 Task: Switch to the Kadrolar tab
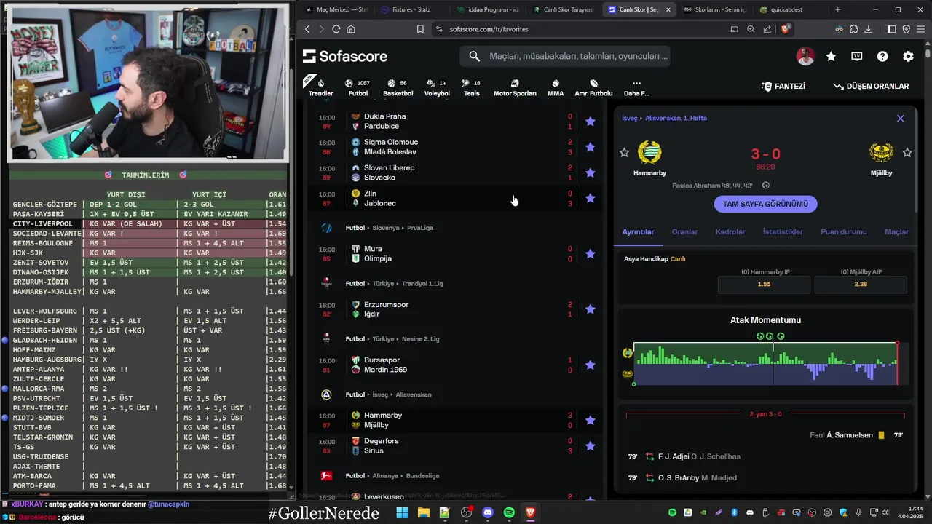point(730,231)
